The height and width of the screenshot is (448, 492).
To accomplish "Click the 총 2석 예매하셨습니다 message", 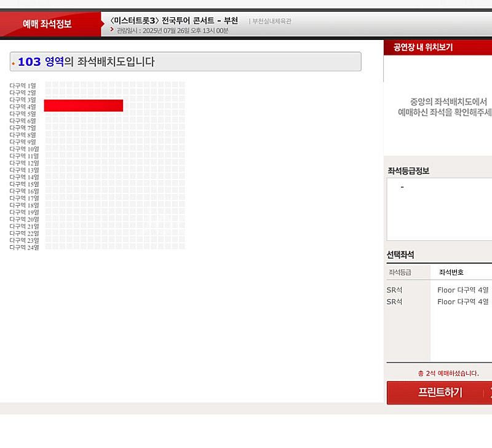I will click(x=448, y=373).
